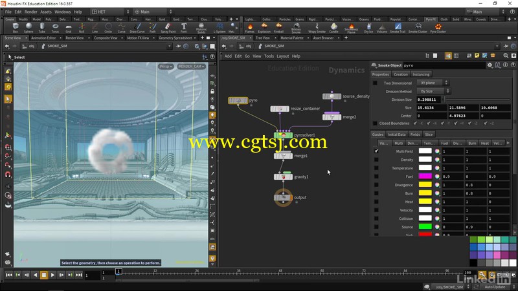The width and height of the screenshot is (518, 291).
Task: Add a Torus using the shelf
Action: coord(55,28)
